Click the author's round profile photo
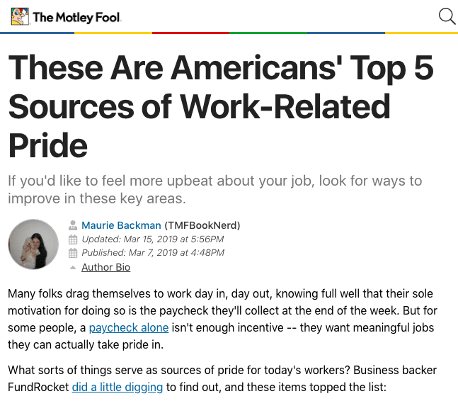Viewport: 458px width, 401px height. pos(33,244)
